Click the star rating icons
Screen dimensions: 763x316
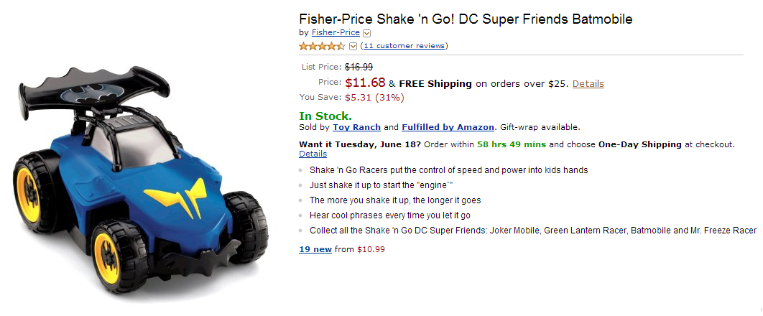(322, 46)
